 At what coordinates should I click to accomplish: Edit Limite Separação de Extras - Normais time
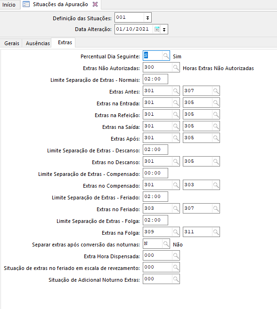(x=155, y=79)
